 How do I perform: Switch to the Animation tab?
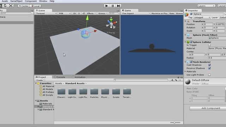79,77
